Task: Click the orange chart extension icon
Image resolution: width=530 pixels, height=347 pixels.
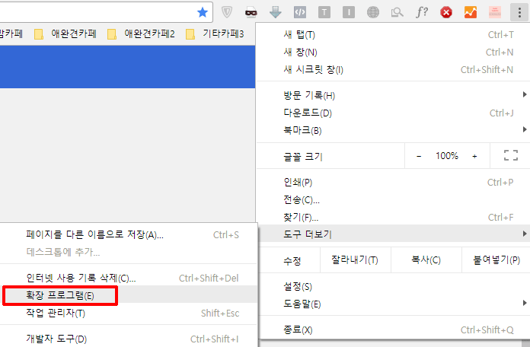Action: pyautogui.click(x=471, y=13)
